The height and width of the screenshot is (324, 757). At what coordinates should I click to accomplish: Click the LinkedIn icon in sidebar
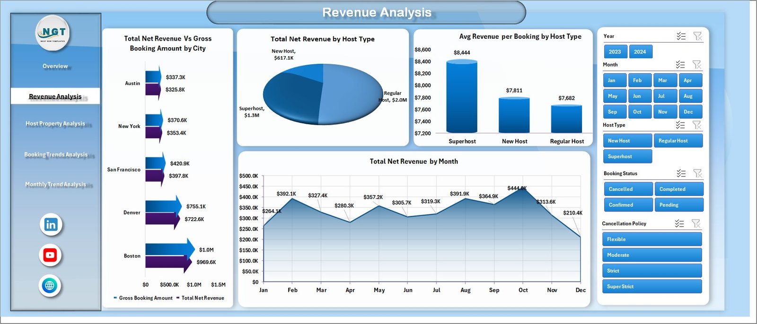[x=51, y=224]
